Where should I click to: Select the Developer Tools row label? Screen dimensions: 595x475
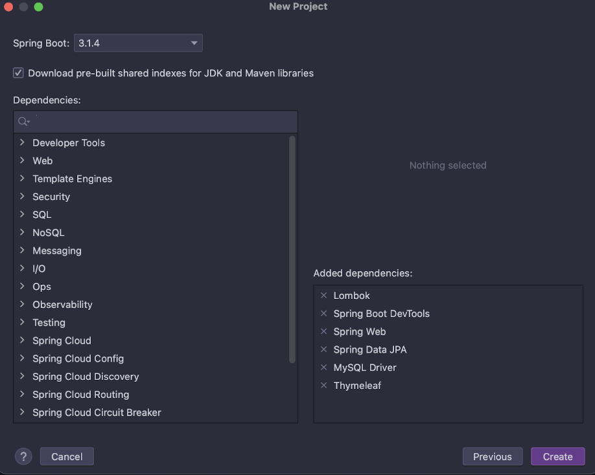[69, 143]
